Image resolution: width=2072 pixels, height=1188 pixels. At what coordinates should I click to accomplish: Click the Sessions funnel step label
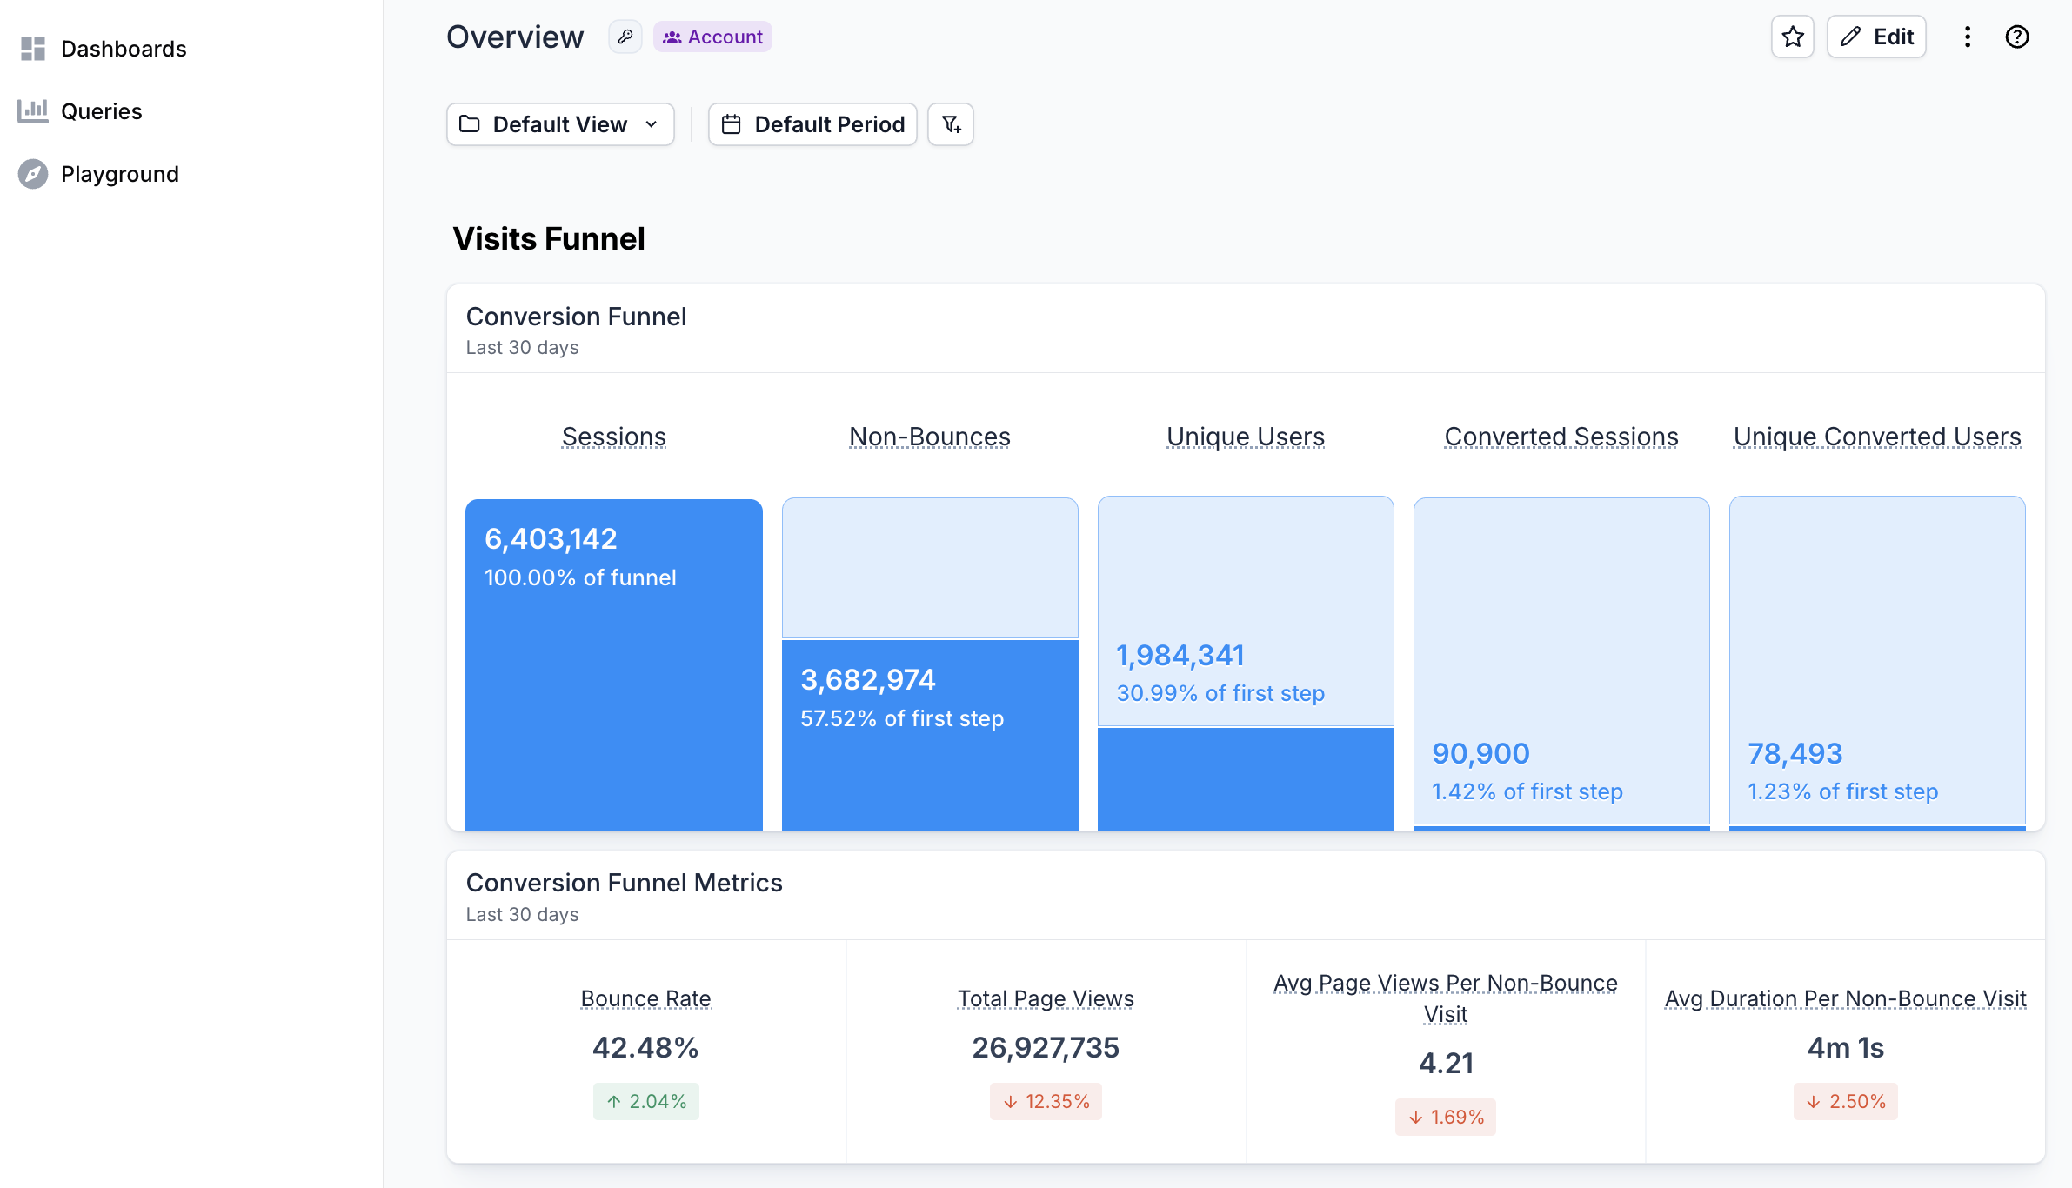(613, 437)
